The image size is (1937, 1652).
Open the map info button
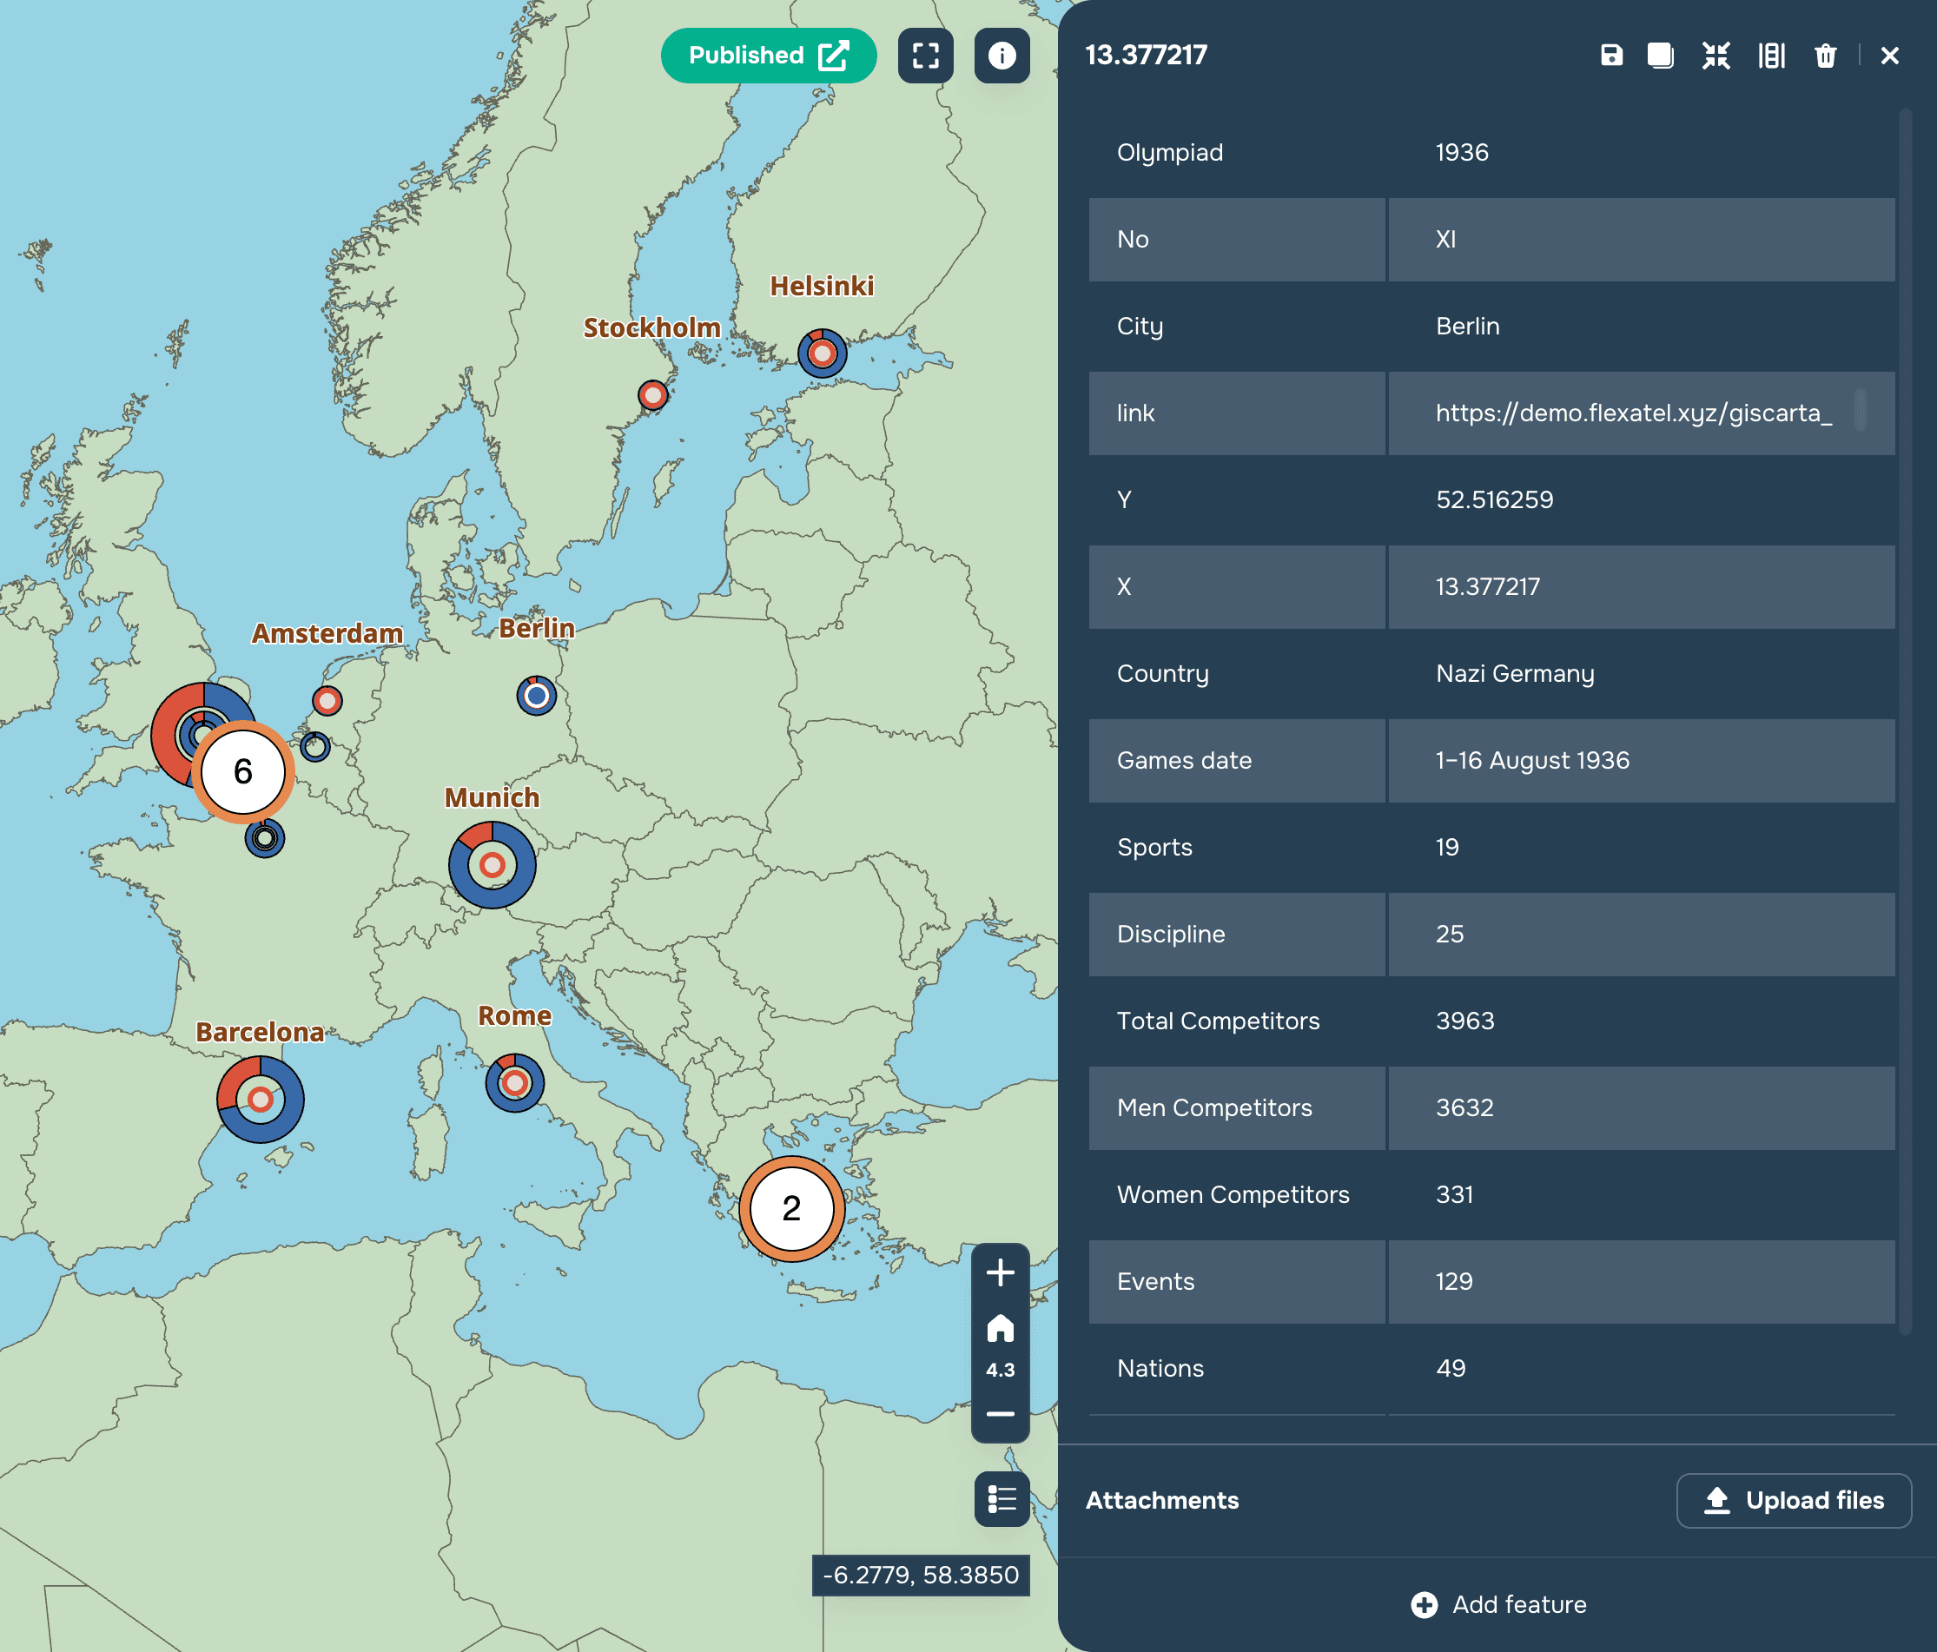click(1002, 56)
